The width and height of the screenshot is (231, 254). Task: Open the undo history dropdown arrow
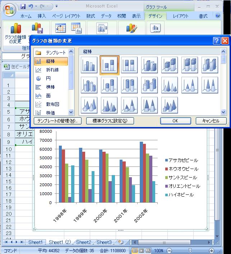[x=36, y=6]
